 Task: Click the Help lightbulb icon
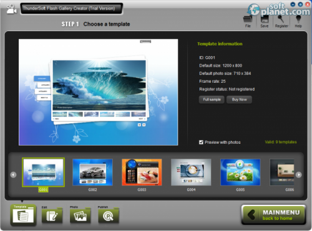[298, 21]
